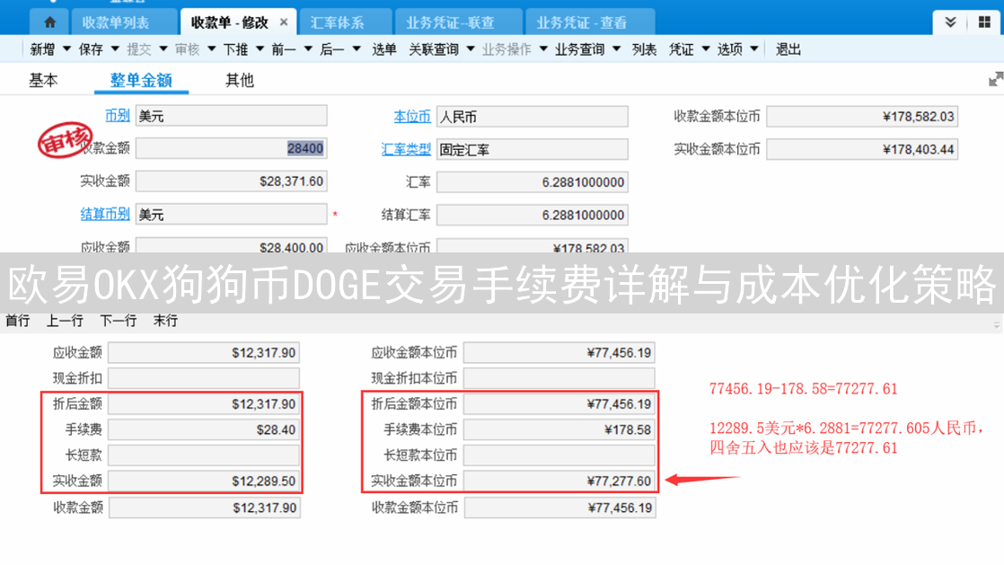Select the 整单金额 sub-tab
The image size is (1004, 565).
pos(141,80)
